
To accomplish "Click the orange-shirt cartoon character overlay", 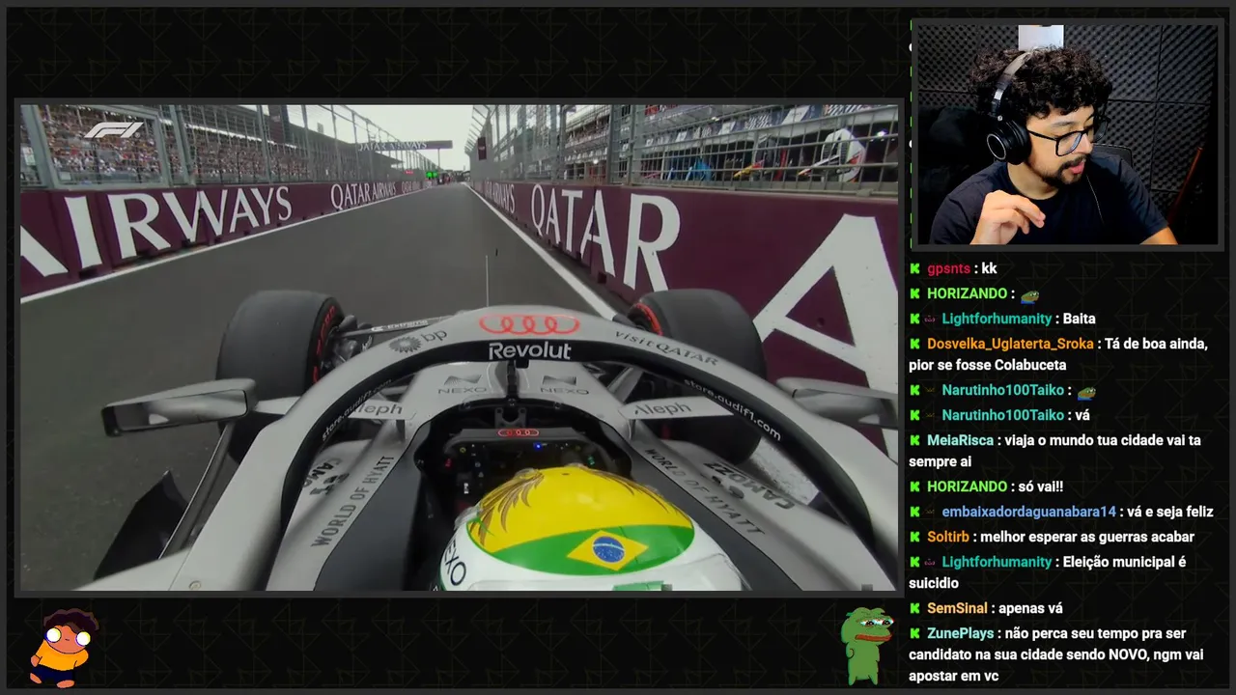I will [63, 647].
